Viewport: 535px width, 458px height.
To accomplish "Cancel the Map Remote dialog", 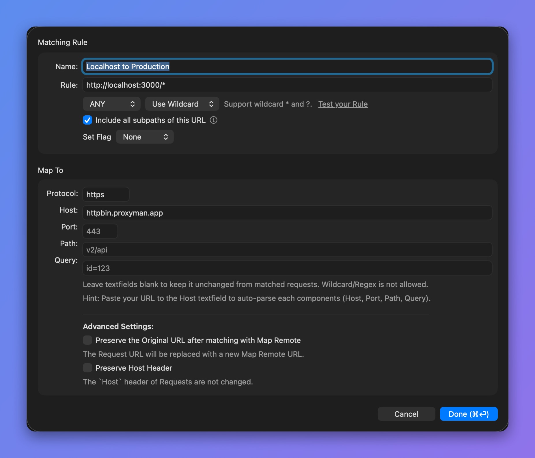I will tap(406, 414).
